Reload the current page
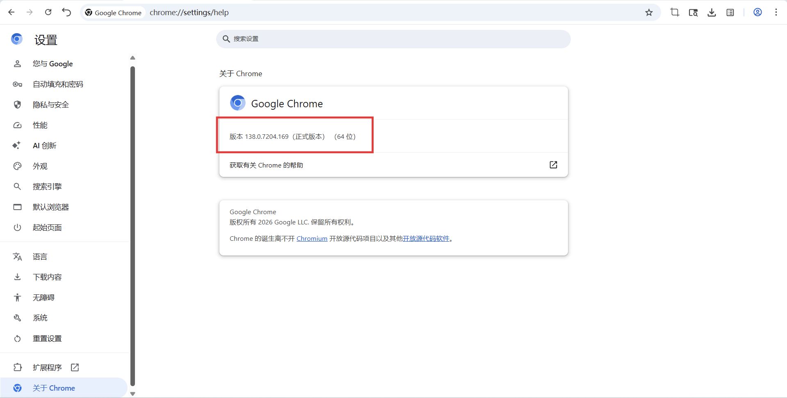 pos(48,12)
